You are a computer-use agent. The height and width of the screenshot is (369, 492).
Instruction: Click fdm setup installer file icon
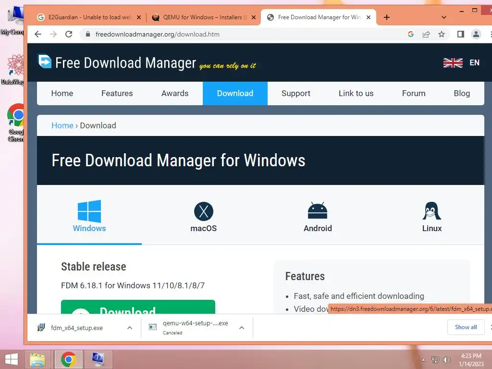(41, 328)
